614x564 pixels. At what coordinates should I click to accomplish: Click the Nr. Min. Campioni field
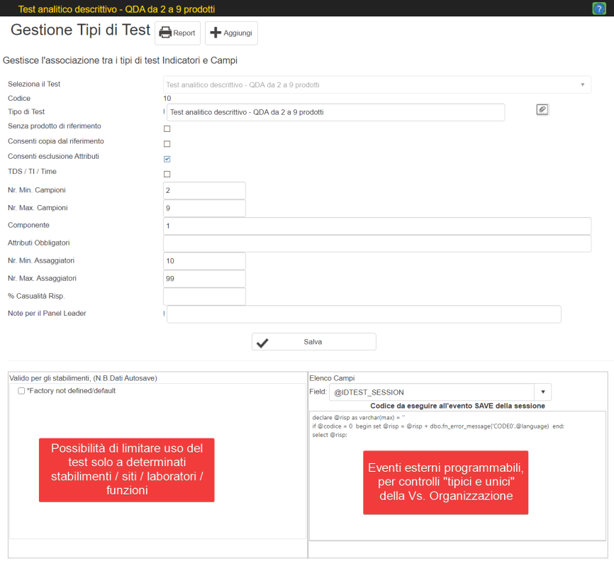tap(204, 191)
